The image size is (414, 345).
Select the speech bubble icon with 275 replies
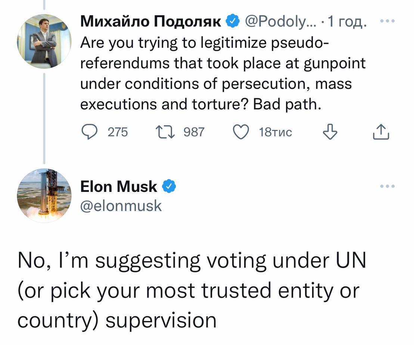90,131
